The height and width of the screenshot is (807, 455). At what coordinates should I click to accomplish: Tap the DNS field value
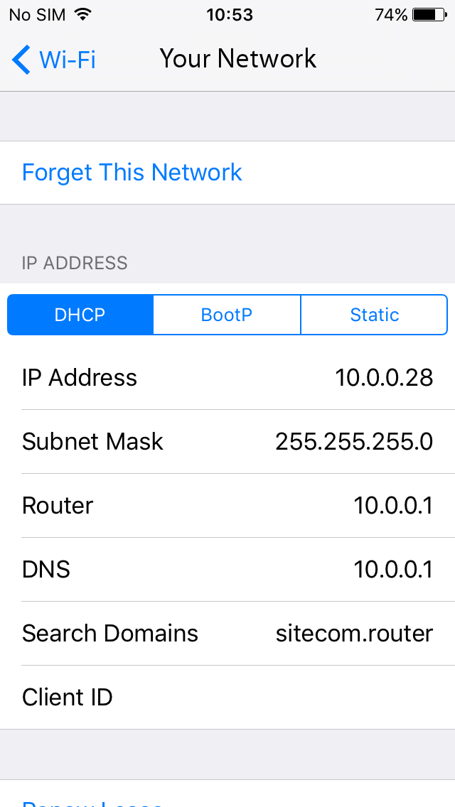[x=393, y=569]
